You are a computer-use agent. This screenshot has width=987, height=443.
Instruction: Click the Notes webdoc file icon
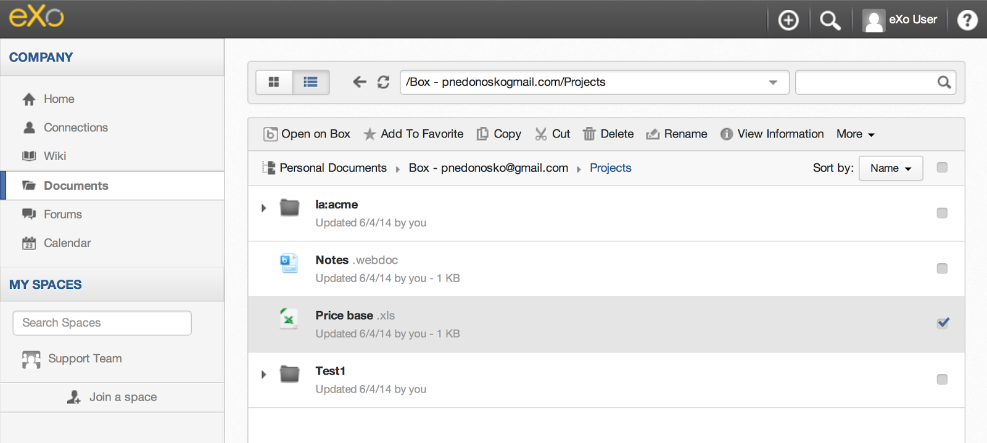tap(289, 263)
